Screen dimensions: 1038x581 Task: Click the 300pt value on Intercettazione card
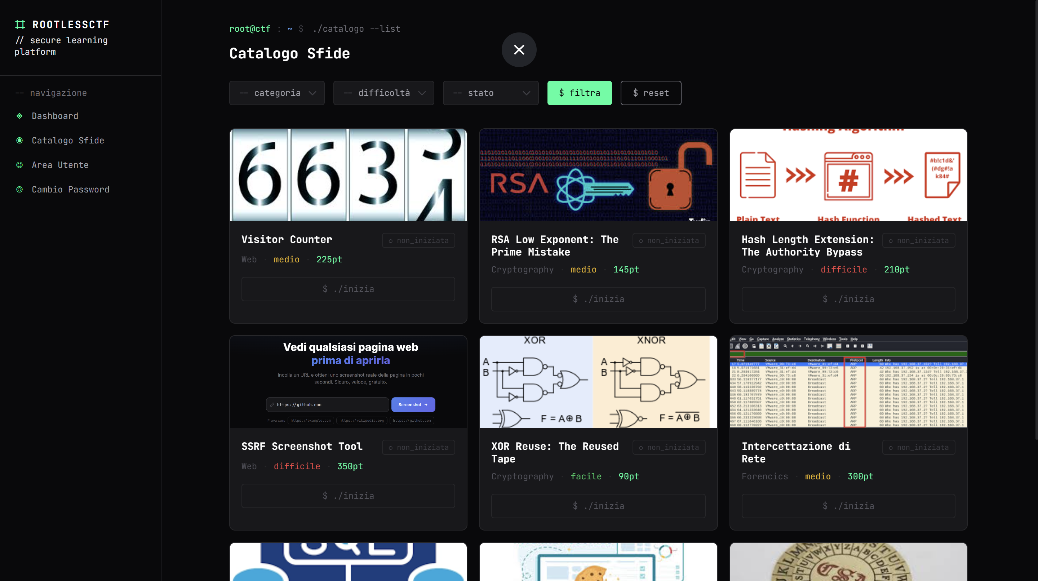point(860,476)
